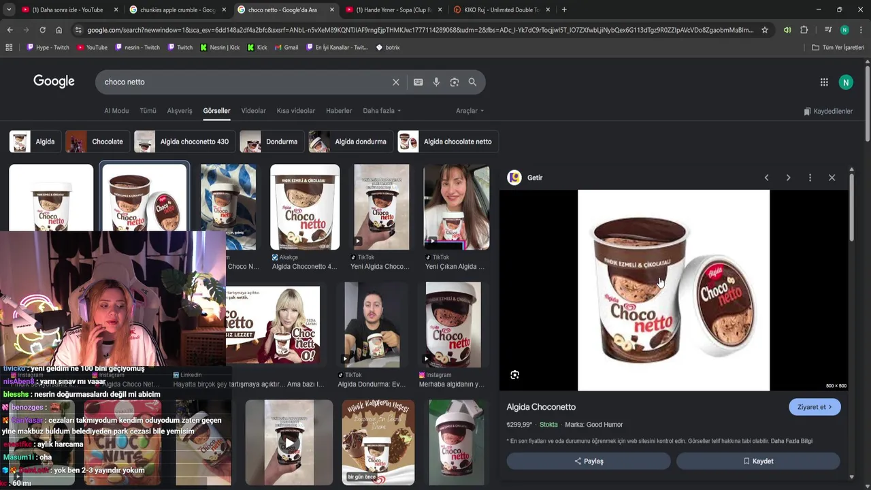This screenshot has width=871, height=490.
Task: Select the Kısa videolar tab
Action: click(x=296, y=111)
